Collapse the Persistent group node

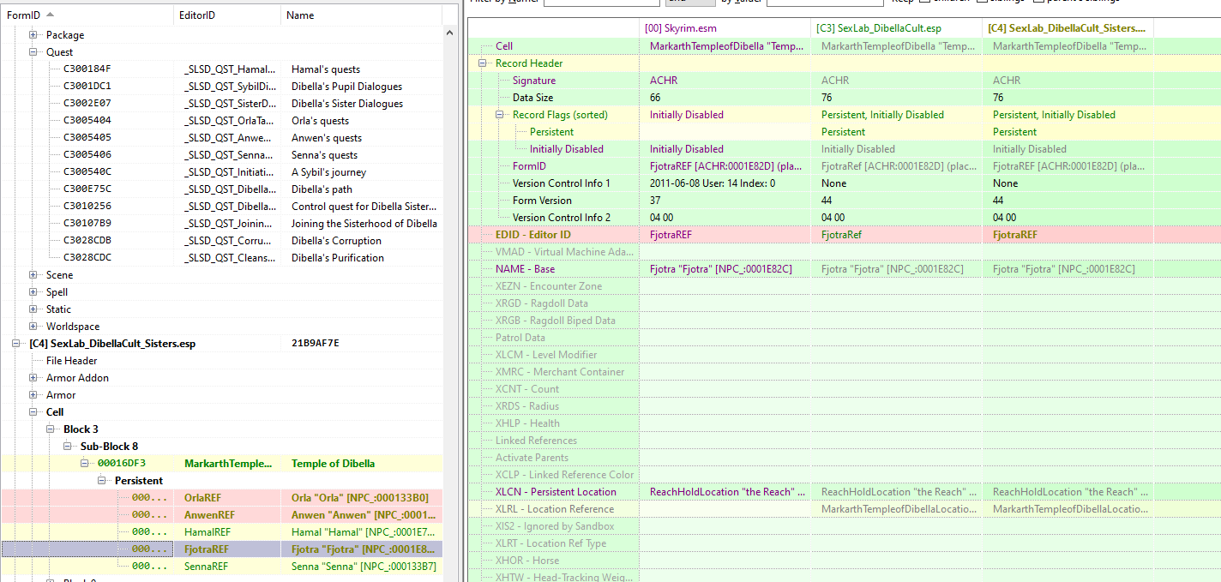[102, 481]
